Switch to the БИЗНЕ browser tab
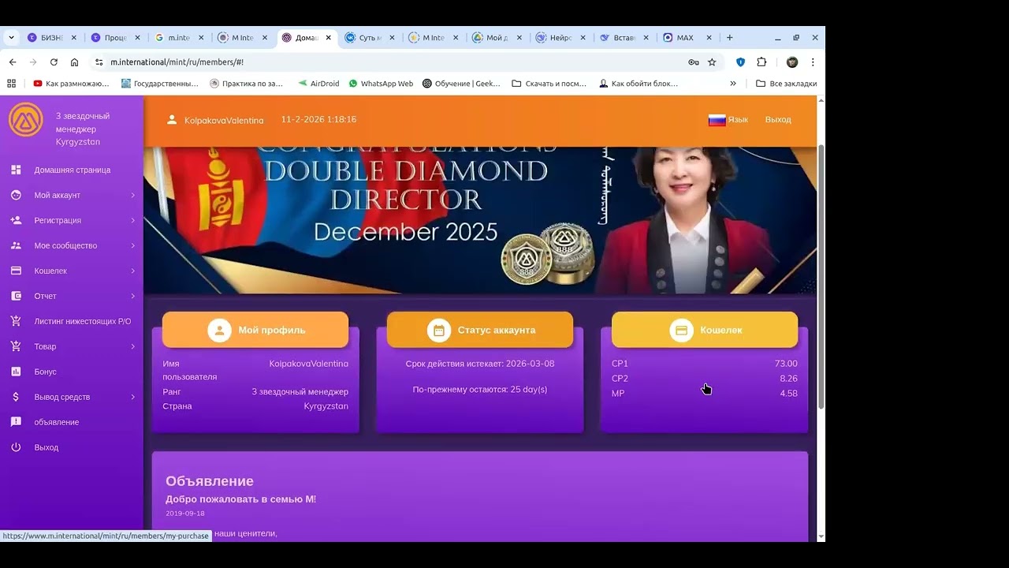 (53, 37)
